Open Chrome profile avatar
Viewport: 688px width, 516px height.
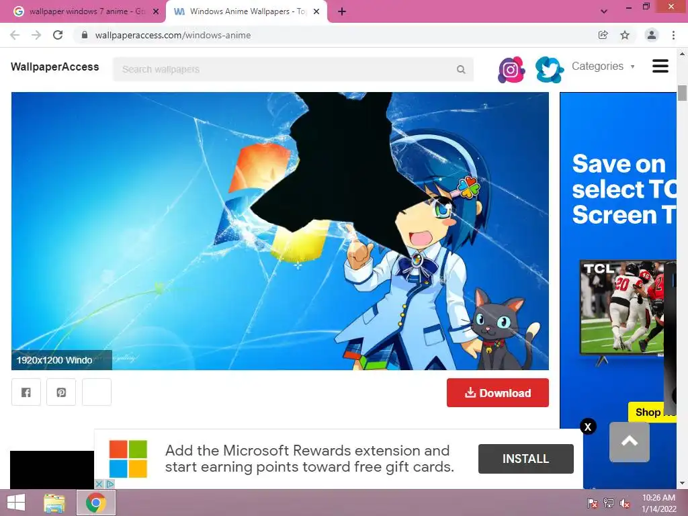(652, 35)
